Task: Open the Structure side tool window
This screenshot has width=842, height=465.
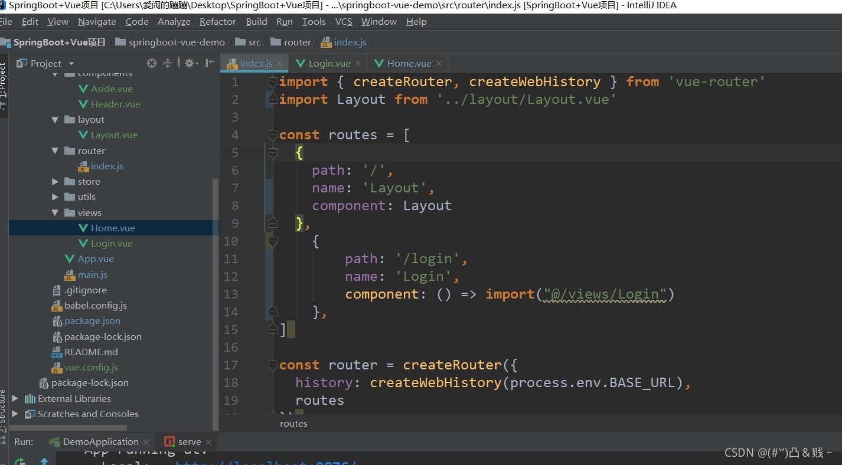Action: (x=3, y=410)
